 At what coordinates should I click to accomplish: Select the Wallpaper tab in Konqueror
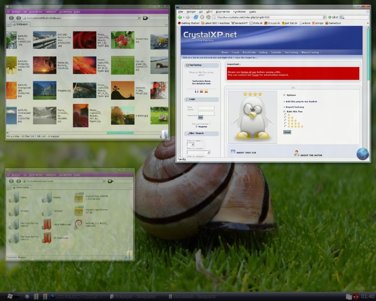pyautogui.click(x=20, y=24)
